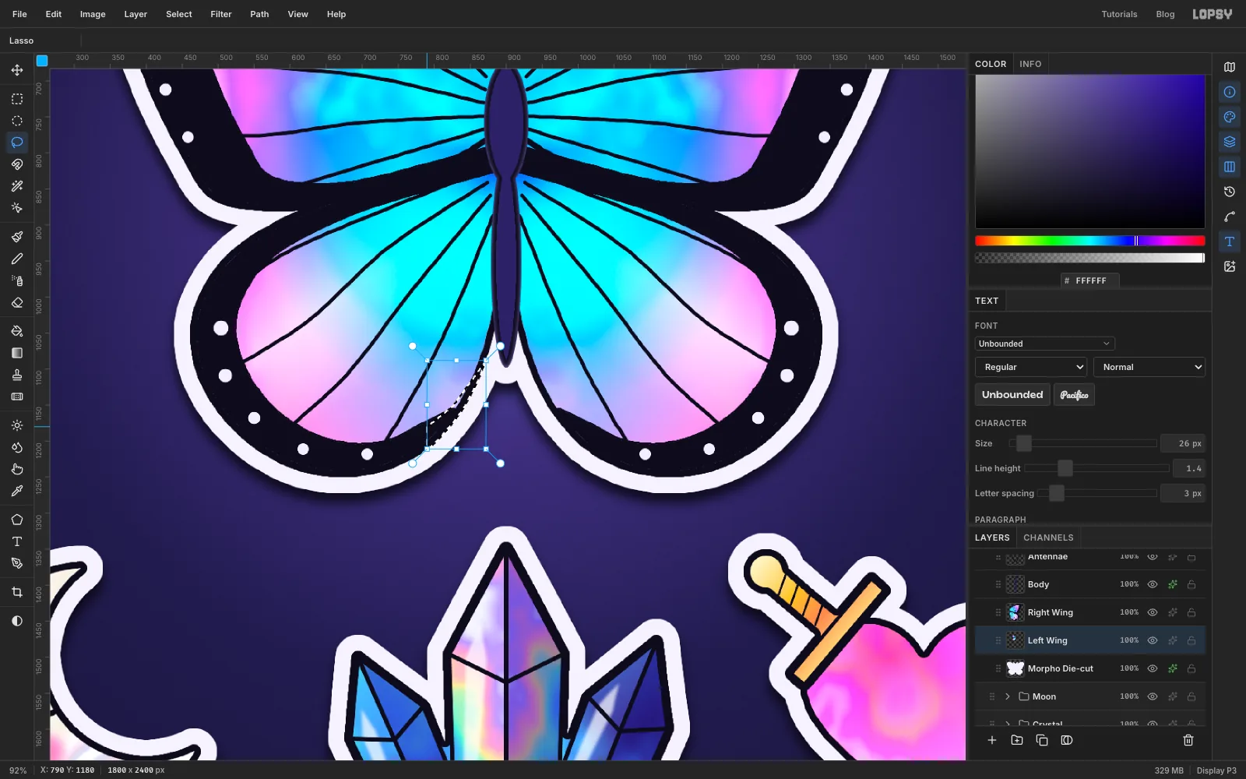The height and width of the screenshot is (779, 1246).
Task: Click the hex color input field
Action: point(1089,280)
